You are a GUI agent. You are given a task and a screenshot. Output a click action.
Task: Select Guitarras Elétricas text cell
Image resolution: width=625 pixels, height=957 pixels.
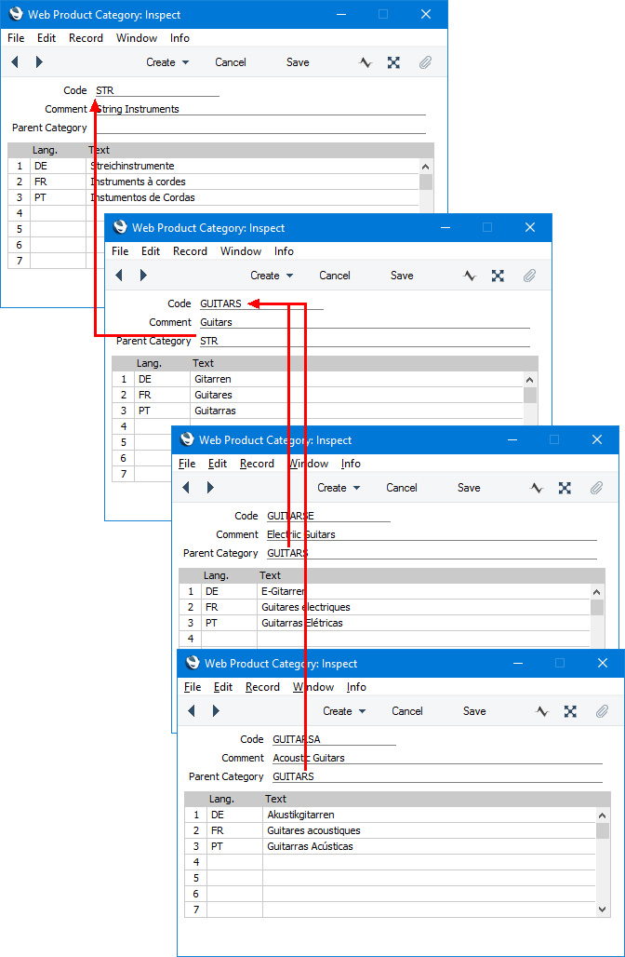[x=424, y=623]
